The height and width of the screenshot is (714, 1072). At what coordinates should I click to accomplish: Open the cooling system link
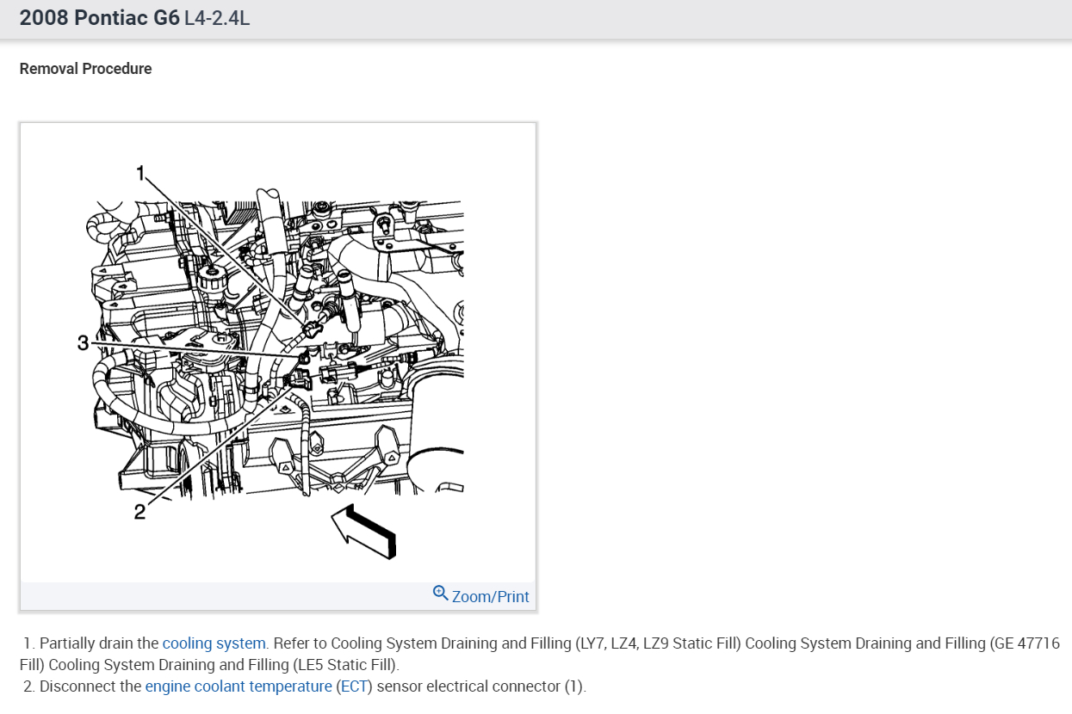[214, 643]
